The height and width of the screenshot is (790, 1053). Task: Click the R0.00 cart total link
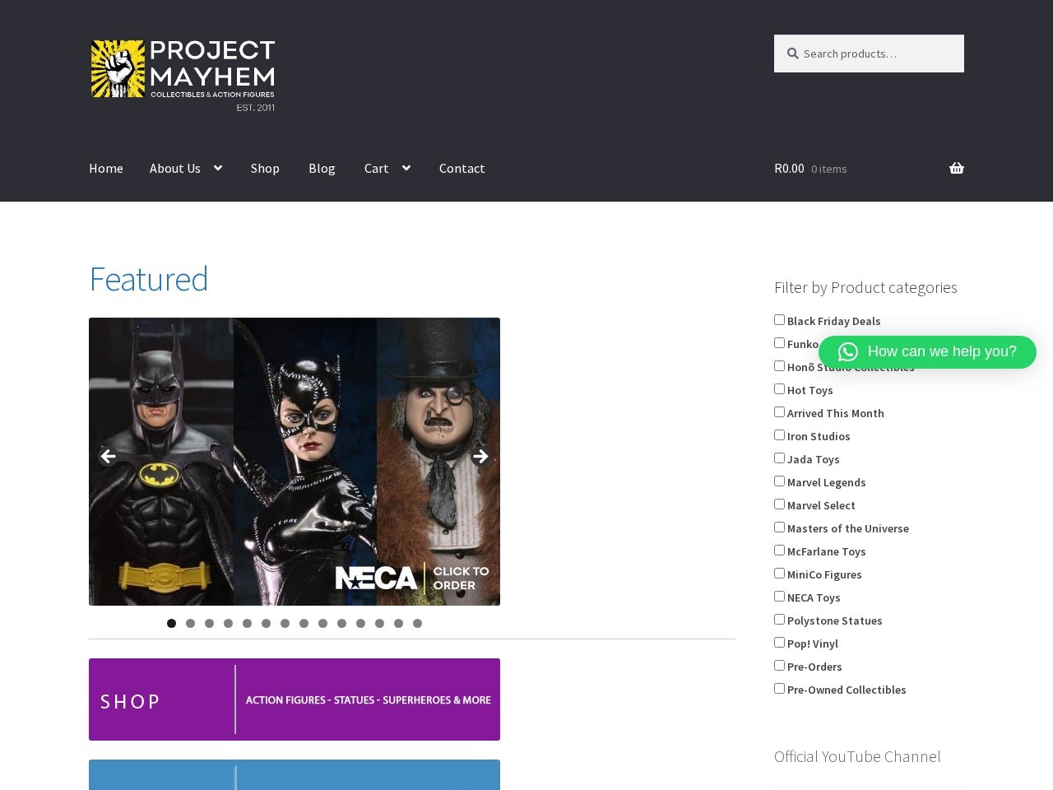(x=789, y=168)
